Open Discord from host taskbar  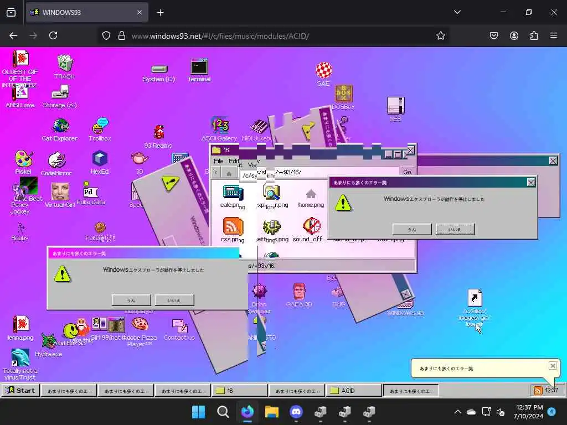(296, 412)
